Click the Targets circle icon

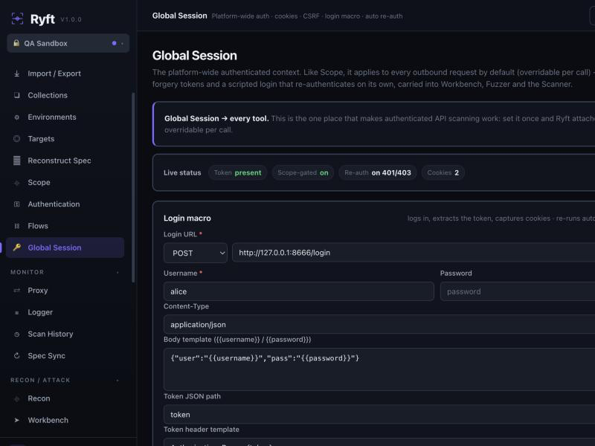click(x=16, y=139)
